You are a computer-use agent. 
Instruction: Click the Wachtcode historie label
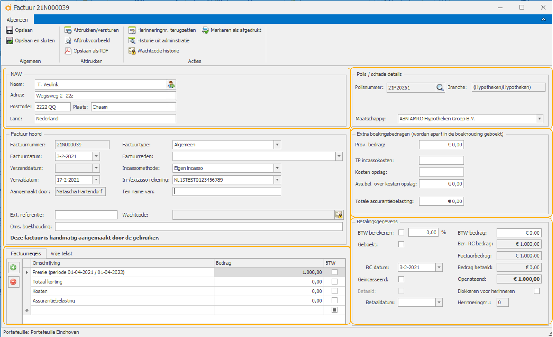(158, 51)
